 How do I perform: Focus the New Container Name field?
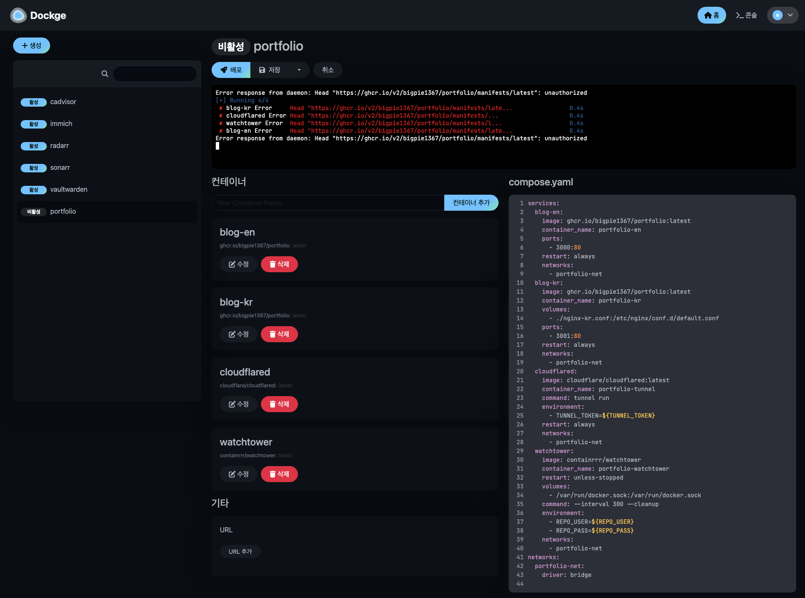tap(327, 203)
